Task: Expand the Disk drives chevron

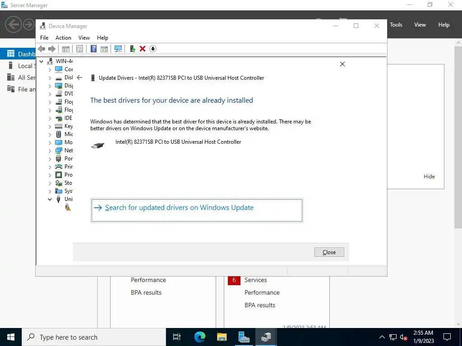Action: click(50, 78)
